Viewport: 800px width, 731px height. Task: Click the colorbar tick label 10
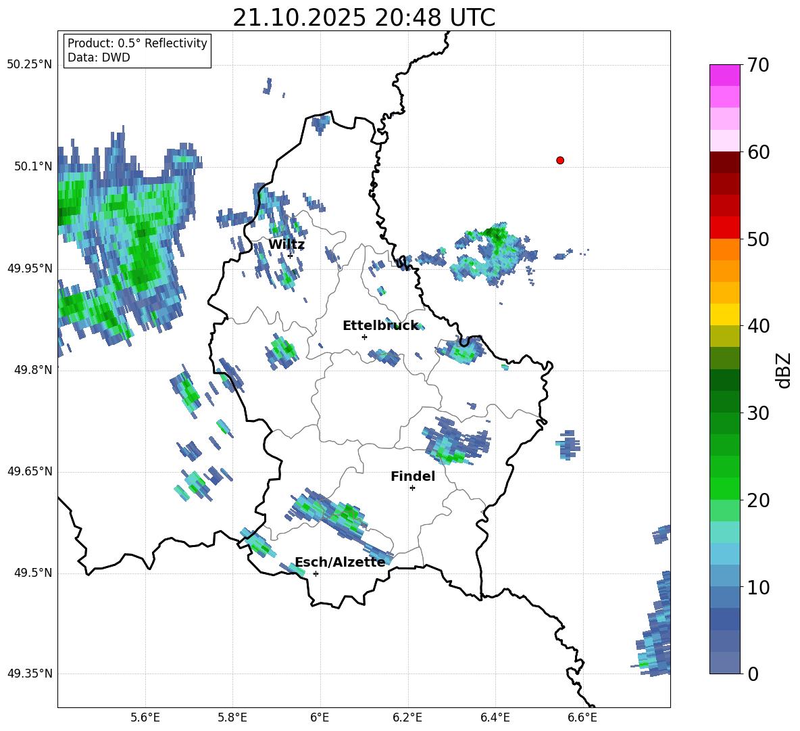click(x=759, y=587)
